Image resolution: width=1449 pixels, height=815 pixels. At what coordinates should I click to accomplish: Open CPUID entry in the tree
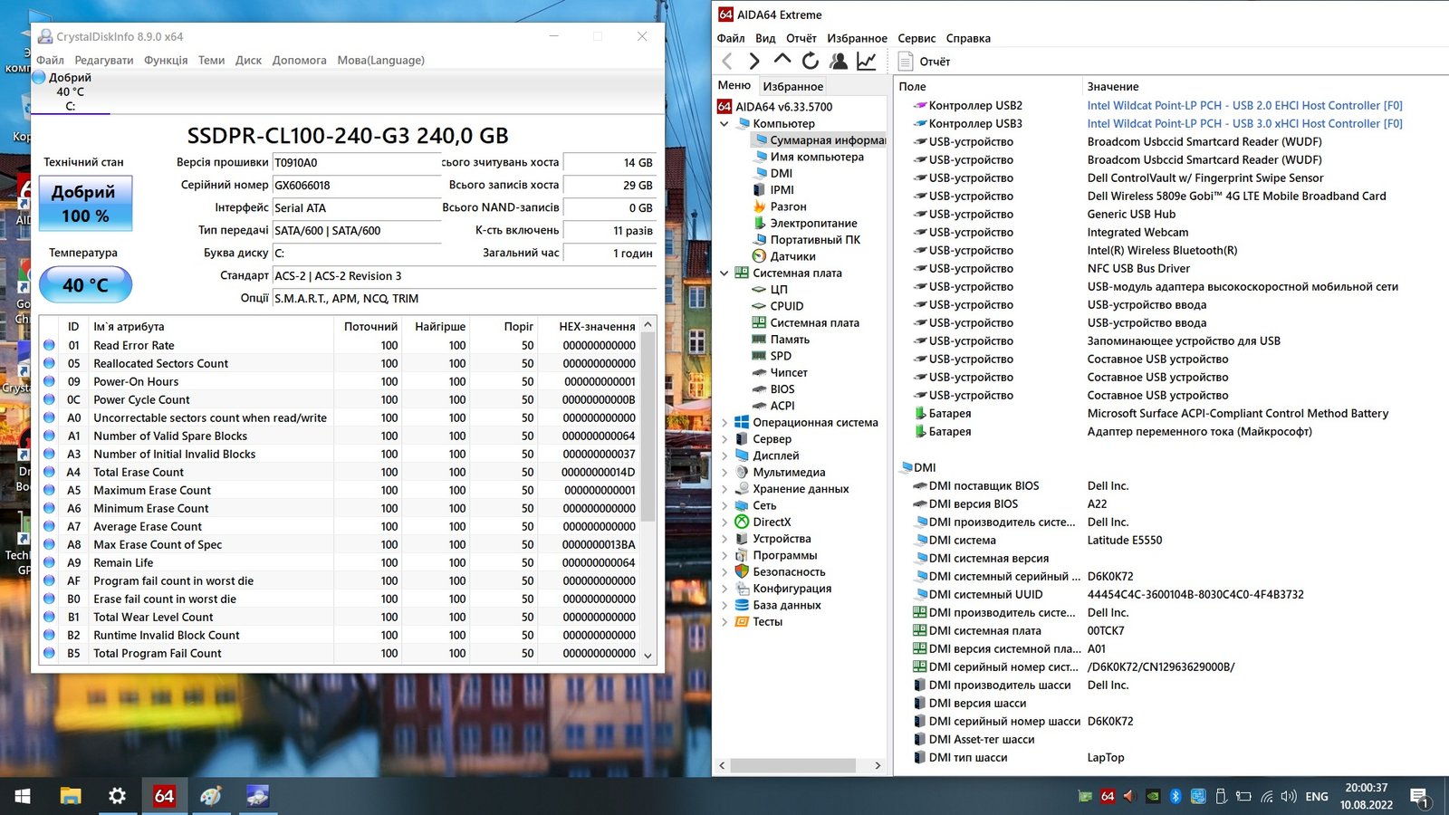click(x=786, y=306)
